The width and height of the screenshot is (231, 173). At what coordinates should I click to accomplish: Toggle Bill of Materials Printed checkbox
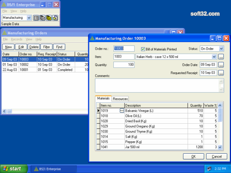[143, 49]
